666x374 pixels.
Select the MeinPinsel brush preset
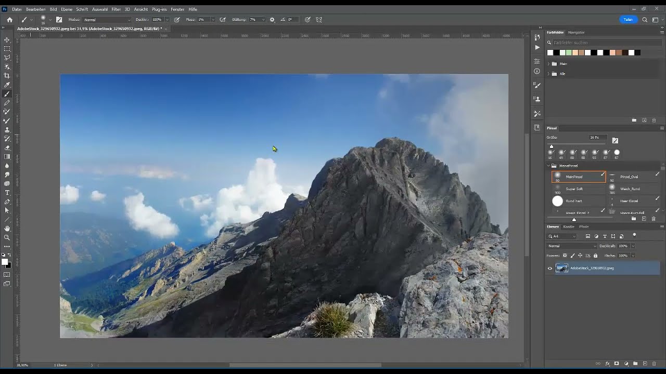[579, 177]
